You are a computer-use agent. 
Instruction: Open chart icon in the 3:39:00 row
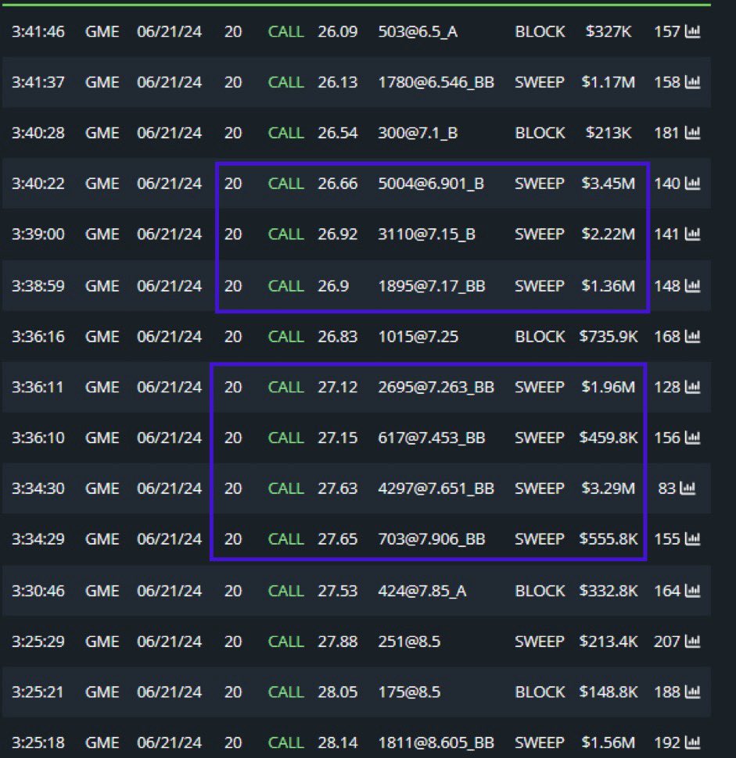point(692,234)
